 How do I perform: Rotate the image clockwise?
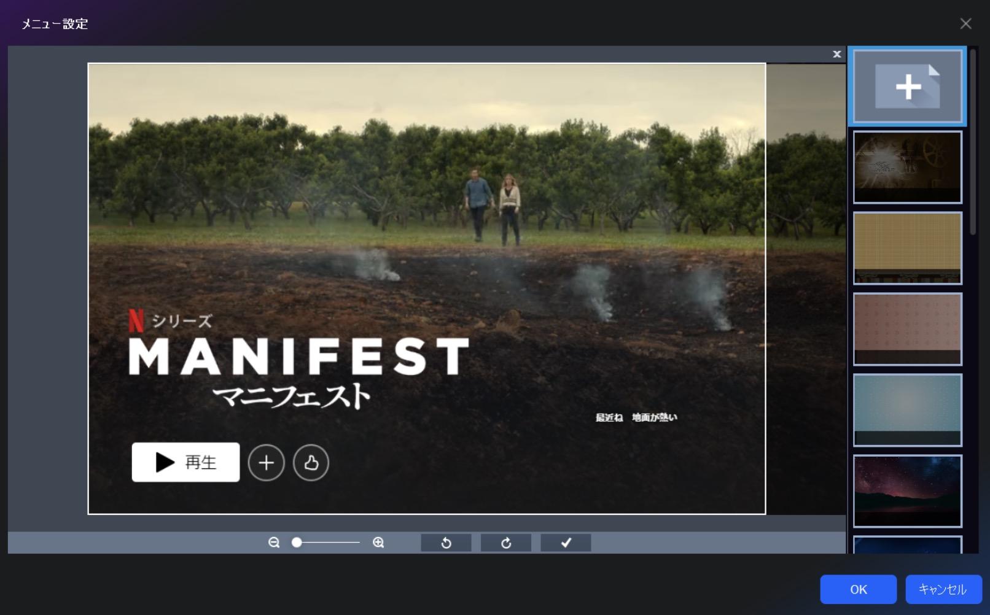click(x=506, y=543)
